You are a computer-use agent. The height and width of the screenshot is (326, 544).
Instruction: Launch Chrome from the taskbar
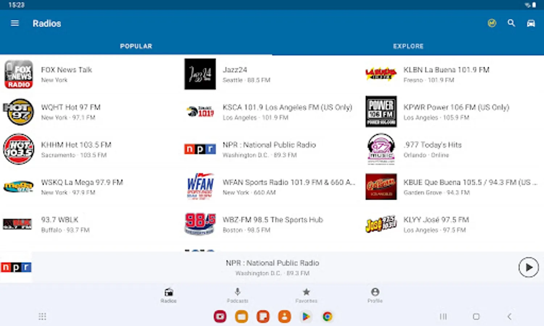tap(327, 317)
